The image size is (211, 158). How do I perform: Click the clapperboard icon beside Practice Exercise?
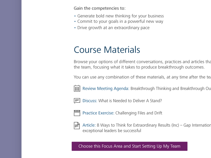77,113
